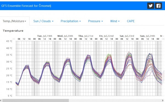The image size is (165, 102).
Task: Click the '35 °C' axis label
Action: (x=9, y=55)
